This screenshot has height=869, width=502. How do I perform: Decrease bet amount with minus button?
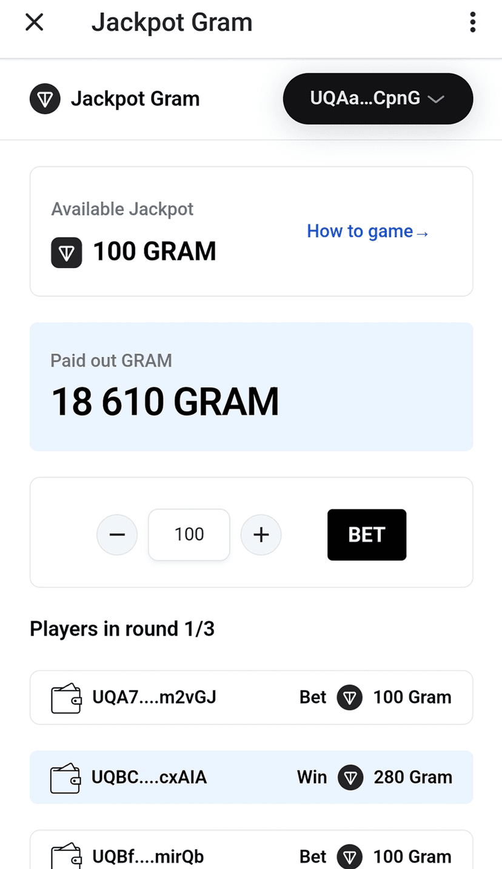click(117, 535)
